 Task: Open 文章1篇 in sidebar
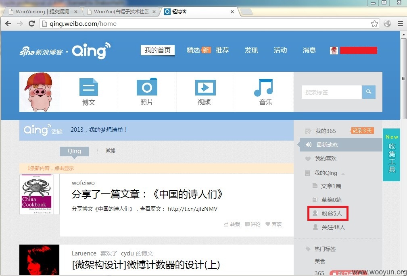[331, 186]
